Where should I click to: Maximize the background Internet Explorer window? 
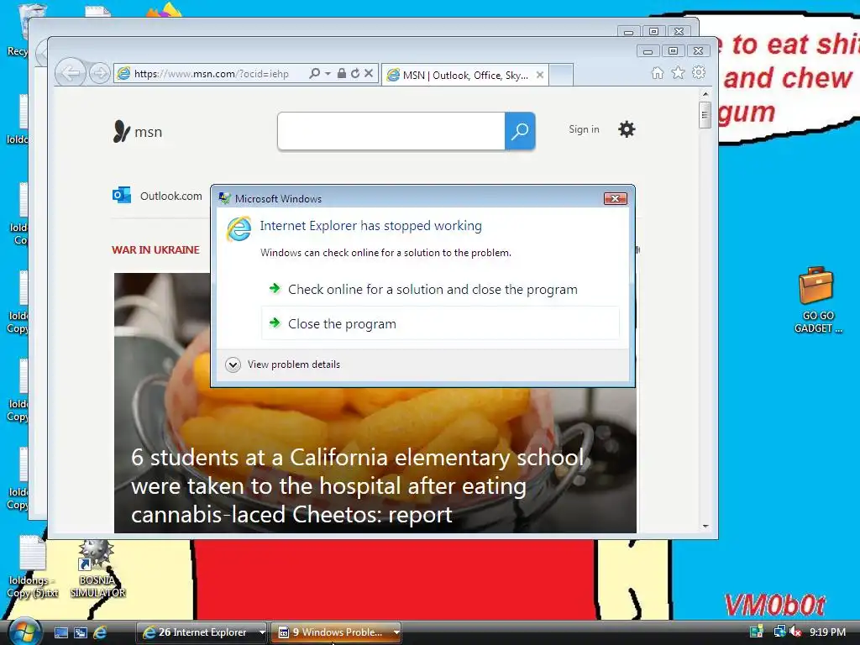point(653,31)
